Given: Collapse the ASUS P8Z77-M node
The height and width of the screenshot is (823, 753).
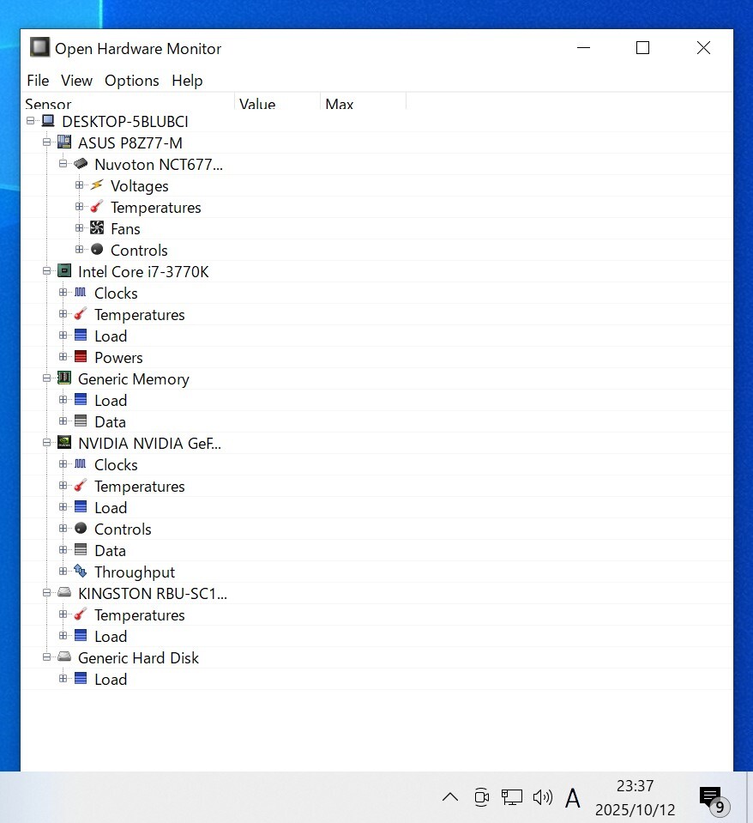Looking at the screenshot, I should [x=46, y=142].
